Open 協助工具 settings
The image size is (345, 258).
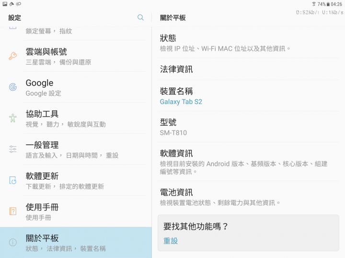click(76, 118)
